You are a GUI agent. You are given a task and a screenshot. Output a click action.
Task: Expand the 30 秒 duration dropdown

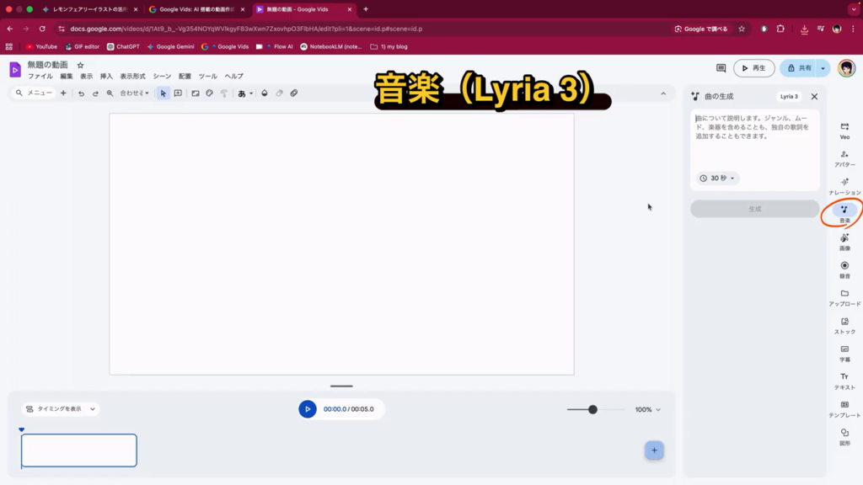pyautogui.click(x=718, y=179)
